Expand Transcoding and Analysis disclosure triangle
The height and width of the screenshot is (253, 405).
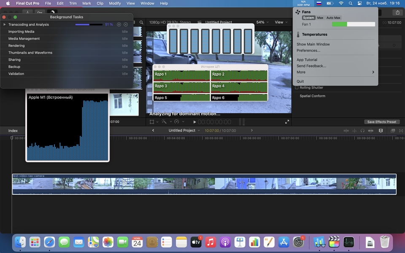click(5, 24)
